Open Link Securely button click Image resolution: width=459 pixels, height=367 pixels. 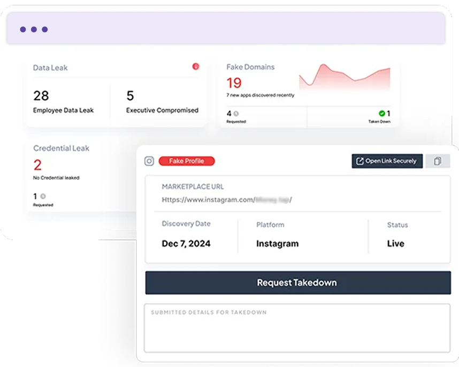coord(387,161)
